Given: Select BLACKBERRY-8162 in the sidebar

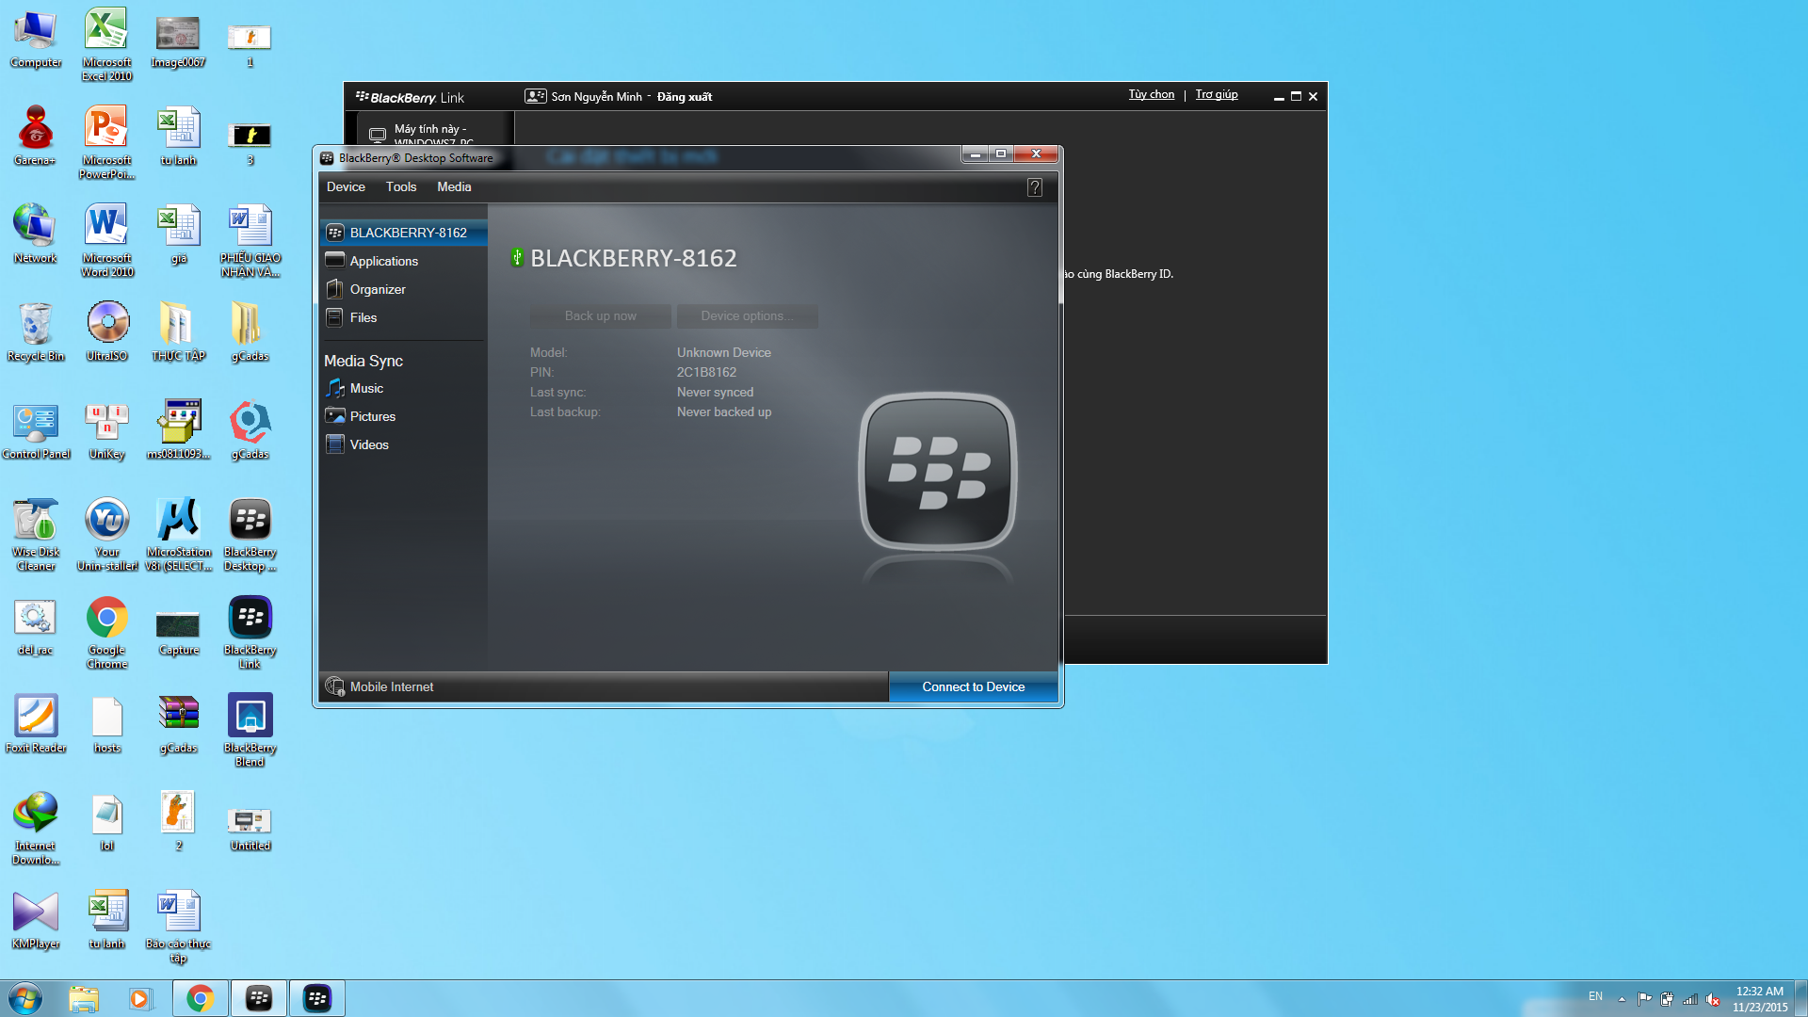Looking at the screenshot, I should point(404,233).
